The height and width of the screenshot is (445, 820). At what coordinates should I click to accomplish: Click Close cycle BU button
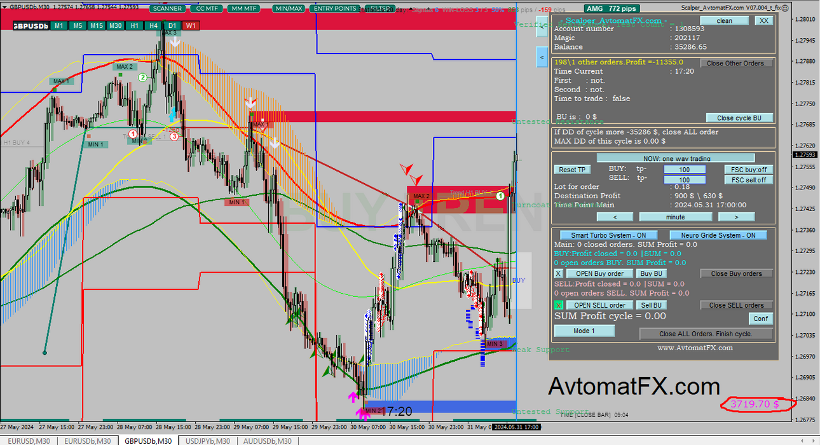(739, 118)
